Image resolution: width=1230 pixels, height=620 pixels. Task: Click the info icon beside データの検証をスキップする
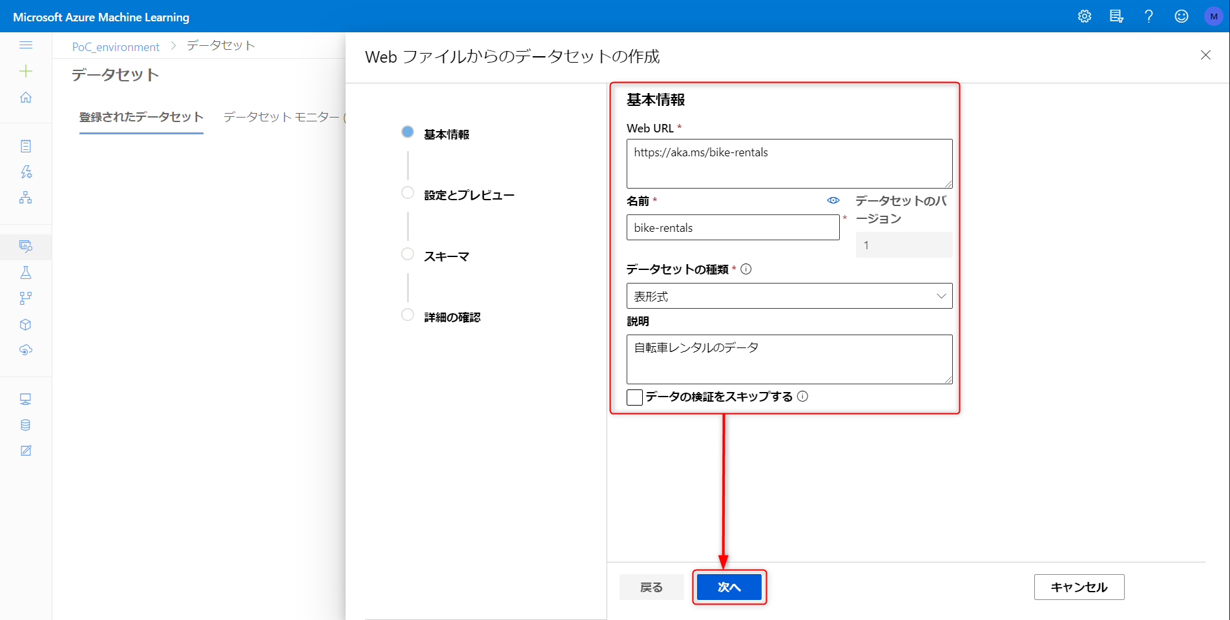click(802, 397)
